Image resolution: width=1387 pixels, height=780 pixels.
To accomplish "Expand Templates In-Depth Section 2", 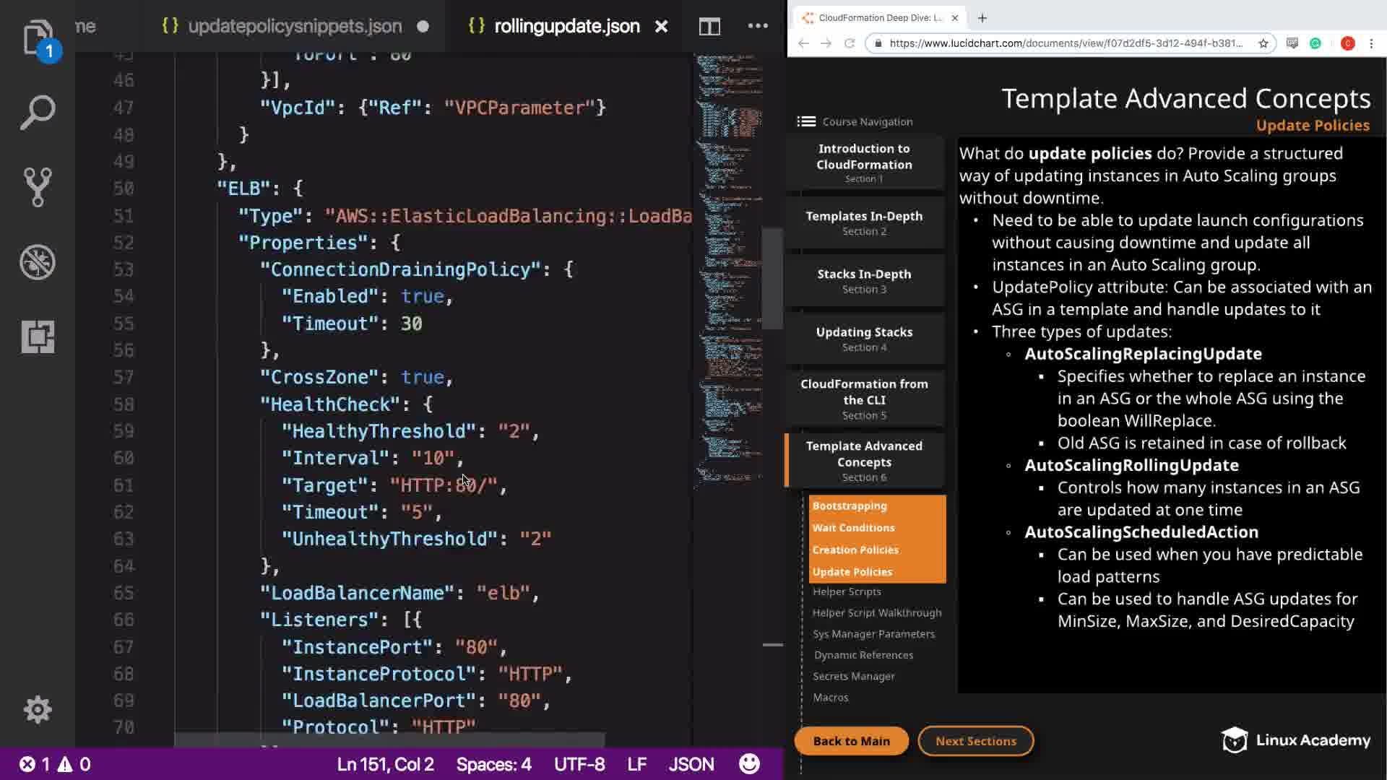I will click(864, 223).
